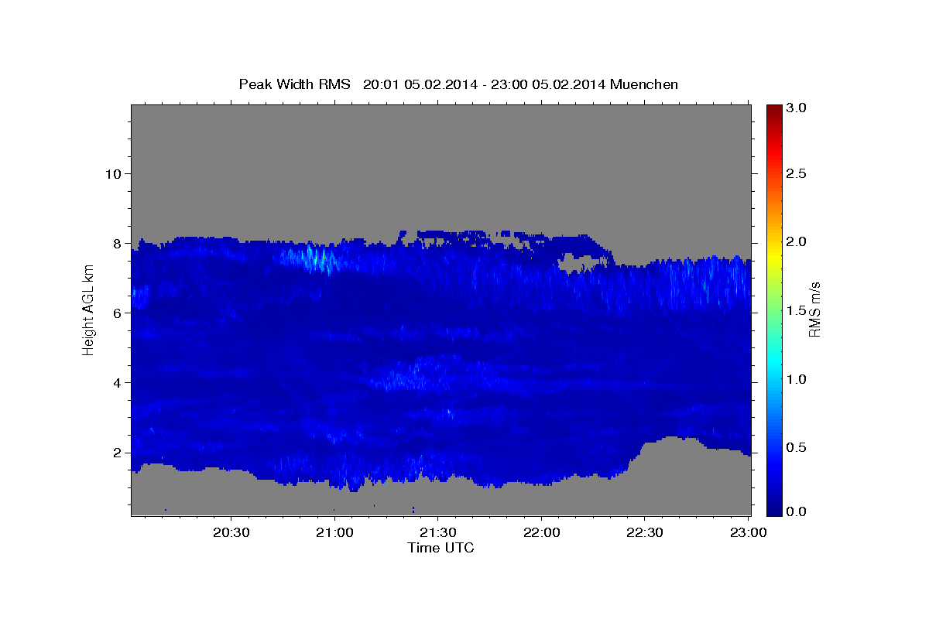Click the height tick label 4
The image size is (929, 619).
tap(115, 382)
